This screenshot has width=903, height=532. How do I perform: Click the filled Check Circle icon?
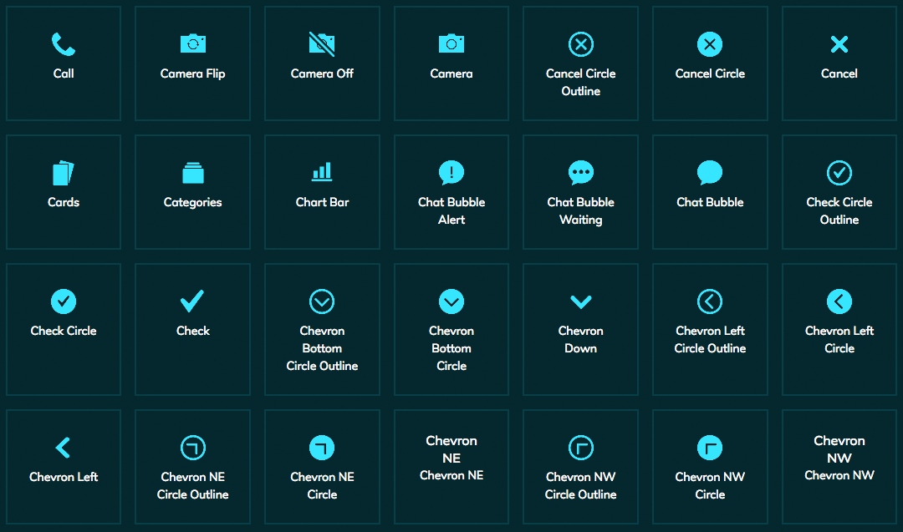coord(64,301)
